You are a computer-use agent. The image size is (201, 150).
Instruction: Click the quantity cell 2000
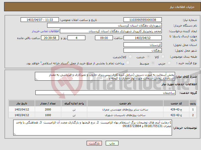(48, 109)
